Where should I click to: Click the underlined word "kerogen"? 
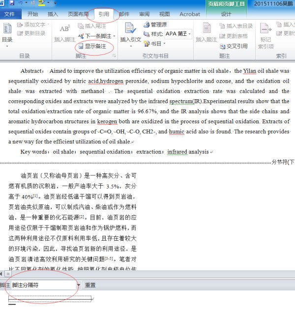tap(107, 121)
